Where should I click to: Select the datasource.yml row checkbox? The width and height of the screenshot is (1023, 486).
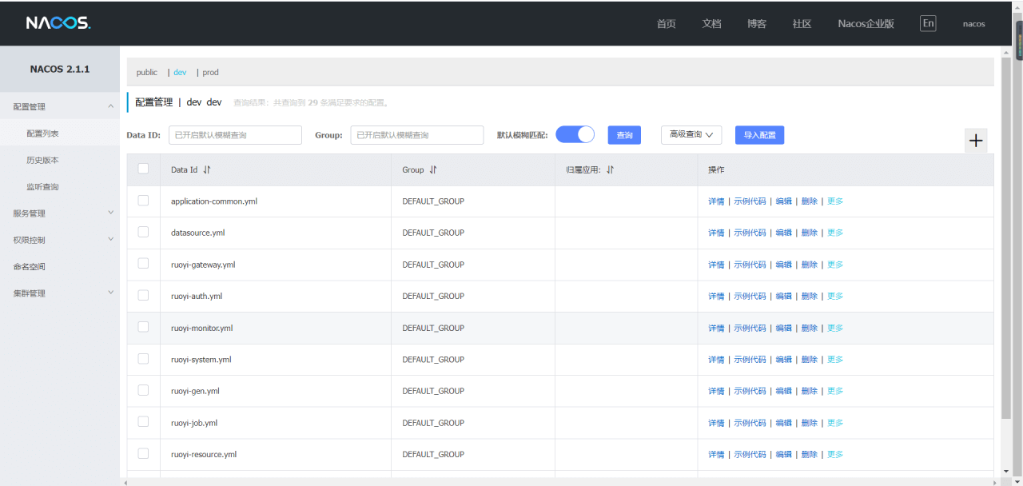pos(143,232)
